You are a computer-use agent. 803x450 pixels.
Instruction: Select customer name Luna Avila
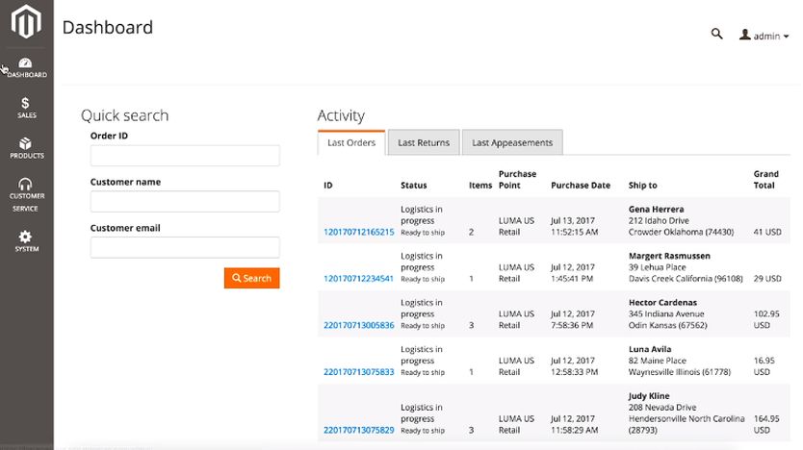[650, 349]
